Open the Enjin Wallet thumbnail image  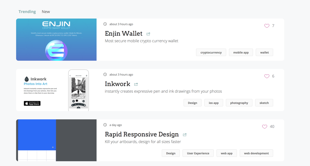[x=56, y=39]
